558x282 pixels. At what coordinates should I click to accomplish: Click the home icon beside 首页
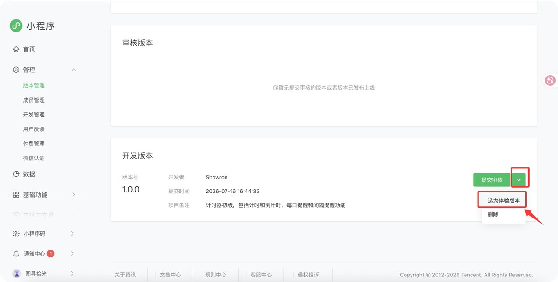[16, 49]
